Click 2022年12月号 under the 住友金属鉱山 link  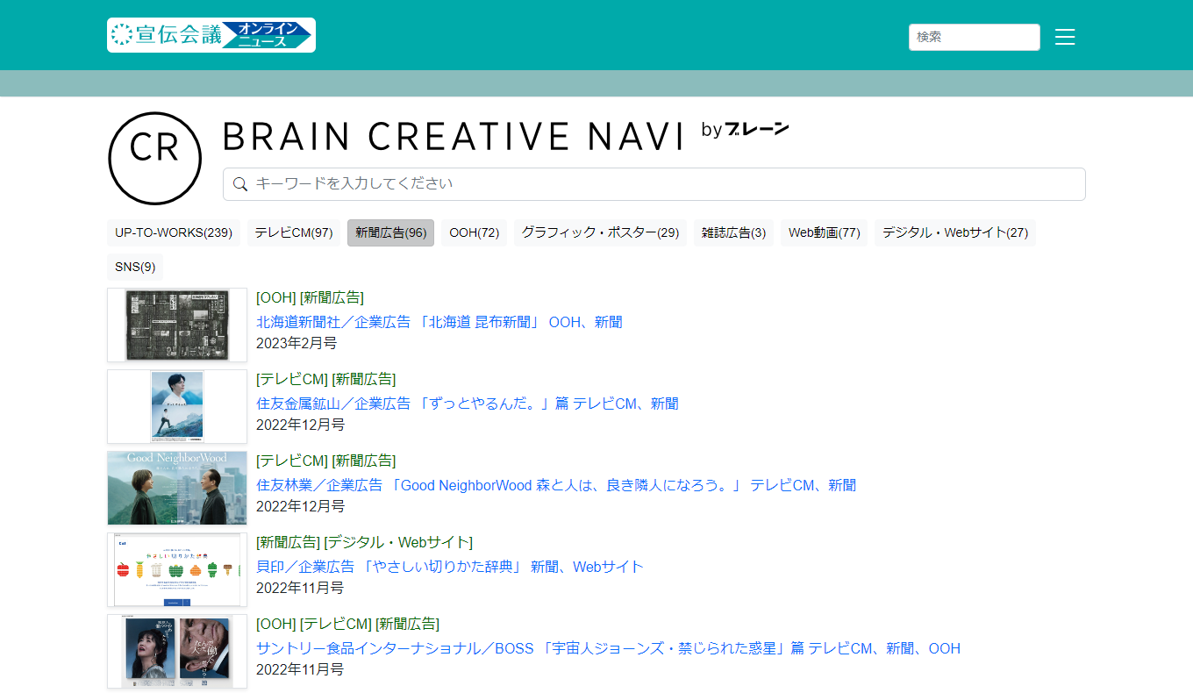click(x=300, y=425)
